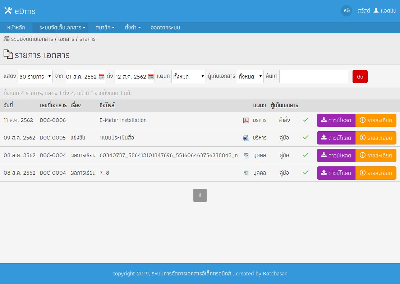Toggle the checkmark for DOC-0005
Viewport: 400px width, 284px height.
[x=305, y=138]
